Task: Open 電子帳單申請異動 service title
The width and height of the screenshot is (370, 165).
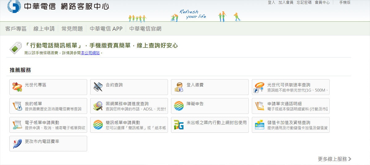Action: click(42, 122)
